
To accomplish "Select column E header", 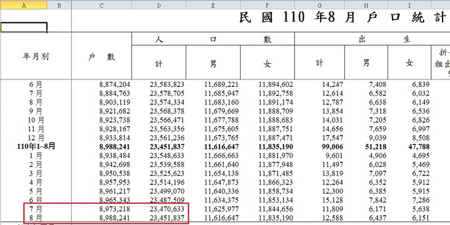I will click(x=213, y=5).
